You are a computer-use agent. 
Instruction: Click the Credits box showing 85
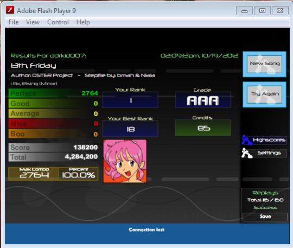click(203, 128)
